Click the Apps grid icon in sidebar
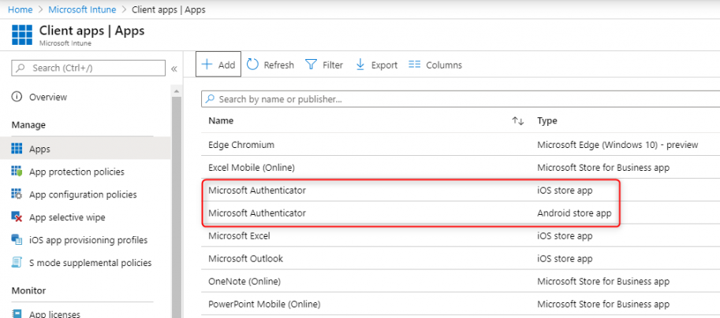 click(17, 149)
